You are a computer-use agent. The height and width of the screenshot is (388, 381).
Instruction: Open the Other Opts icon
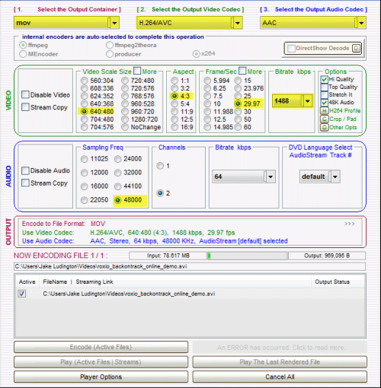324,127
